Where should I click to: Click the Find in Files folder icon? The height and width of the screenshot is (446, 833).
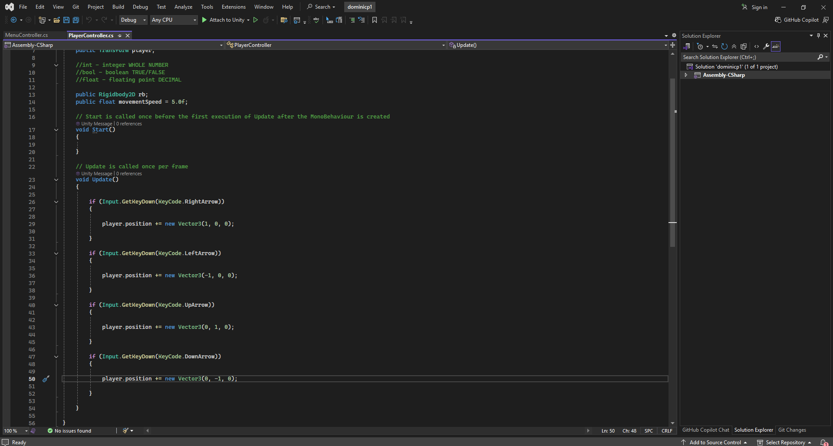[x=284, y=20]
